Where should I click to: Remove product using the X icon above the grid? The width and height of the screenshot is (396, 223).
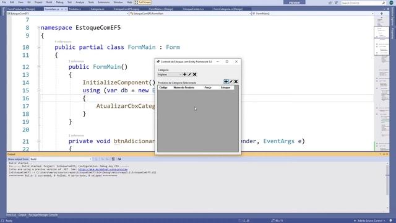(x=236, y=81)
